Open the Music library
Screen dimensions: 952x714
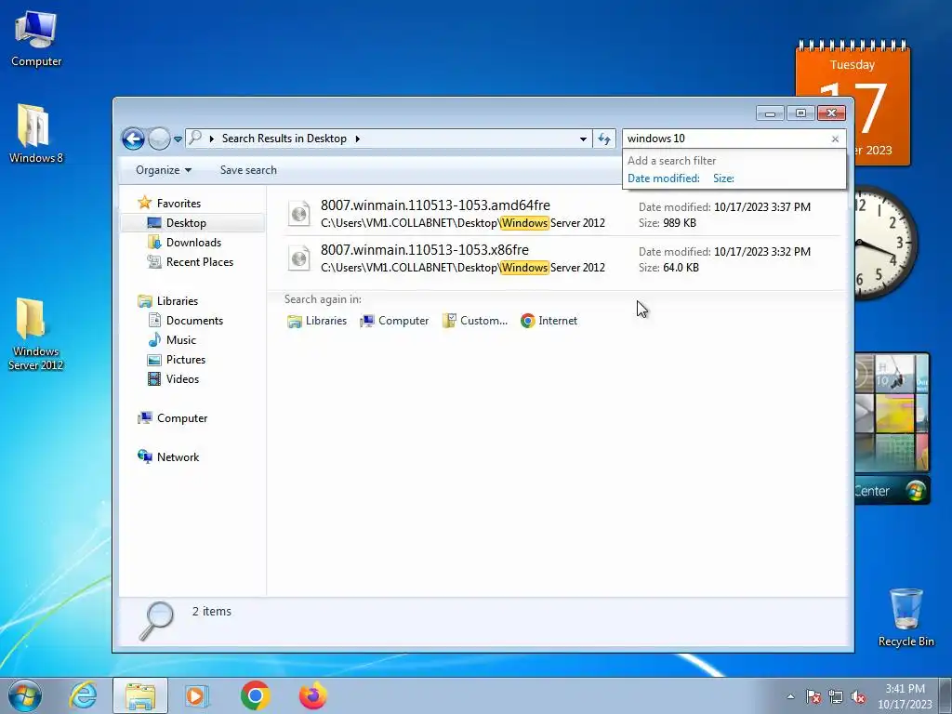click(181, 340)
